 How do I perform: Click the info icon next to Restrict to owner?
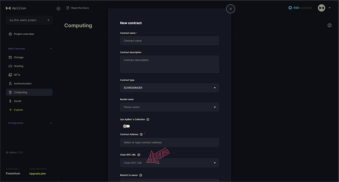(x=141, y=175)
